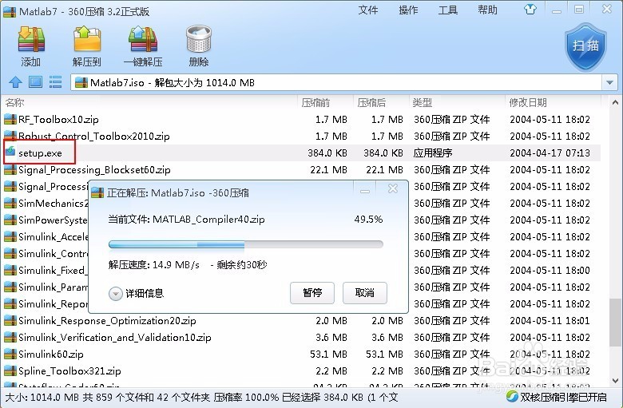Click 49.5% progress percentage text
623x408 pixels.
click(368, 220)
